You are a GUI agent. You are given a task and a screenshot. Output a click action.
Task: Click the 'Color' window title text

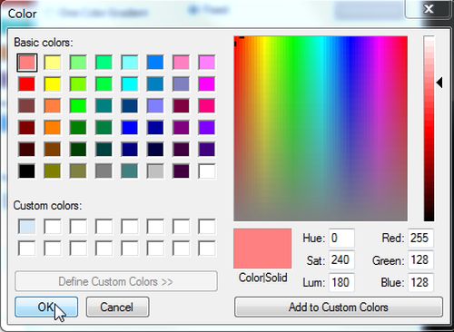(22, 14)
